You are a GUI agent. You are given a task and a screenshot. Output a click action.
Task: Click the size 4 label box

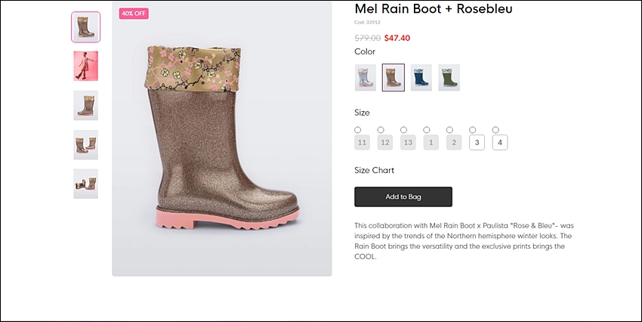click(x=500, y=143)
